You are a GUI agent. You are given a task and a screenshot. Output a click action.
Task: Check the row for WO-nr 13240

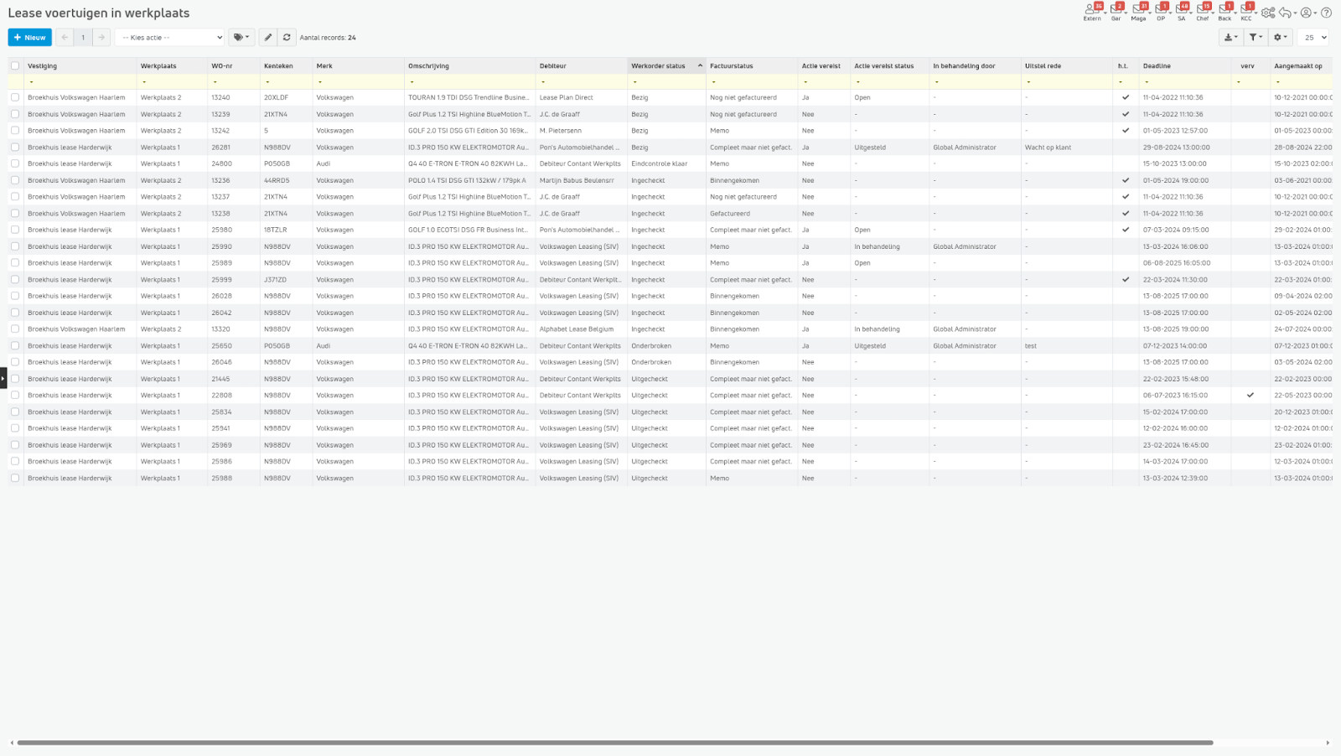click(x=15, y=97)
